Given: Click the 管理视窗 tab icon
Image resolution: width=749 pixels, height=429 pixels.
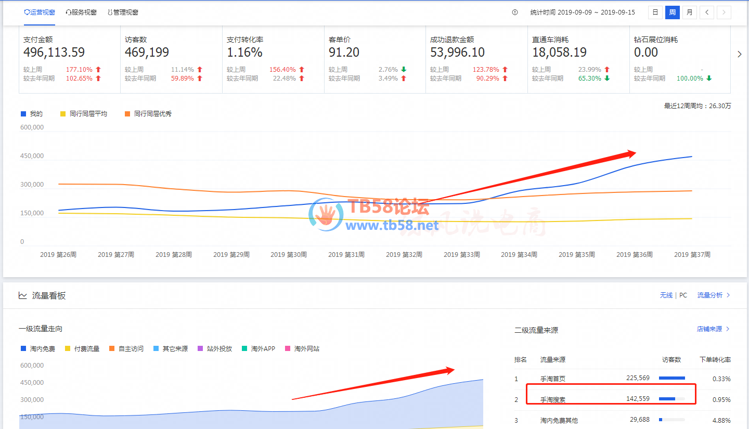Looking at the screenshot, I should click(x=110, y=12).
